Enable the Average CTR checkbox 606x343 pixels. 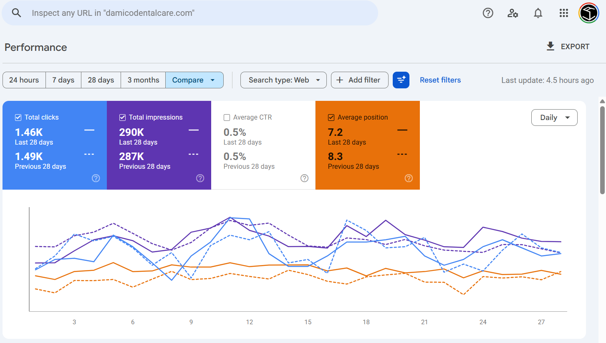click(x=227, y=118)
